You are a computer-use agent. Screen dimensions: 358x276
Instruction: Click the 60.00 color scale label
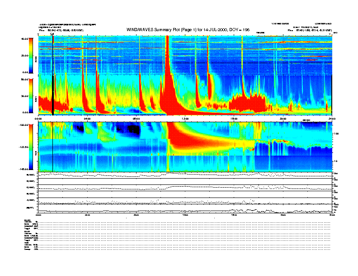[24, 79]
